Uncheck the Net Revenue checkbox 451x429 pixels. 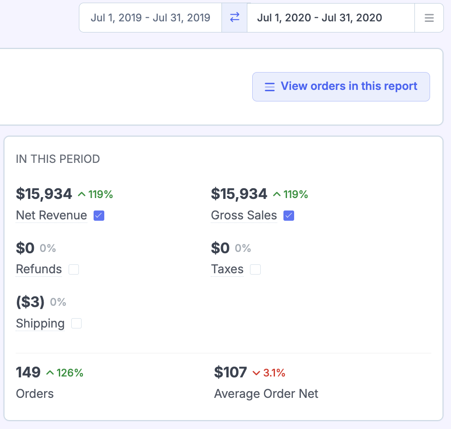tap(99, 216)
